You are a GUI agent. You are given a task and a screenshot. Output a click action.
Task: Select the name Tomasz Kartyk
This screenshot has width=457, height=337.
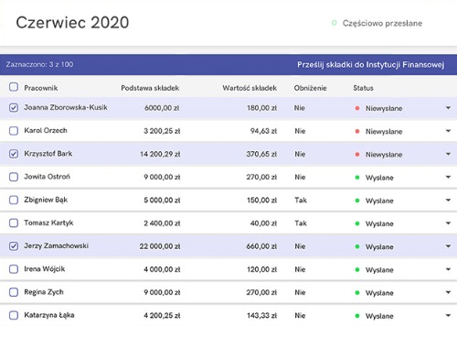pyautogui.click(x=48, y=223)
